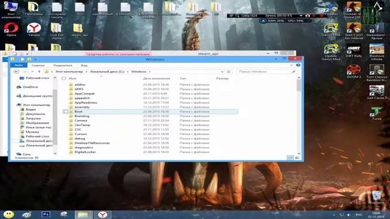The image size is (390, 219).
Task: Click Этот компьютер breadcrumb segment
Action: point(69,72)
